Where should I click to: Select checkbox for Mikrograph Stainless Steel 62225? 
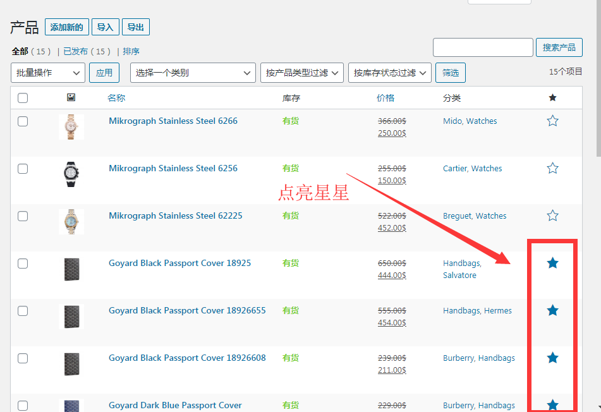point(23,216)
